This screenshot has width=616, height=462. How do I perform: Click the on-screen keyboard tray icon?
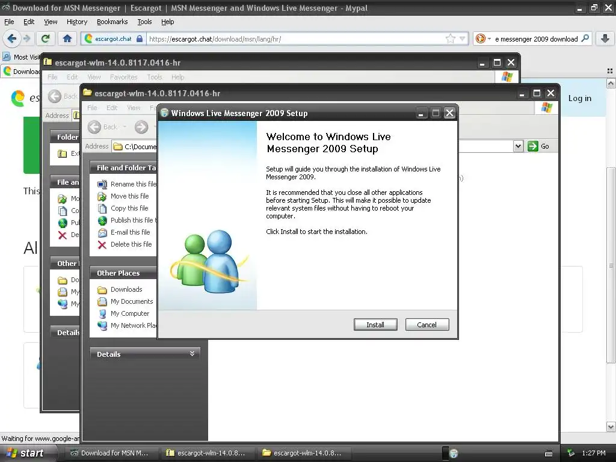[x=549, y=454]
